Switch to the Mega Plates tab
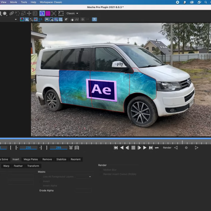 pyautogui.click(x=31, y=160)
